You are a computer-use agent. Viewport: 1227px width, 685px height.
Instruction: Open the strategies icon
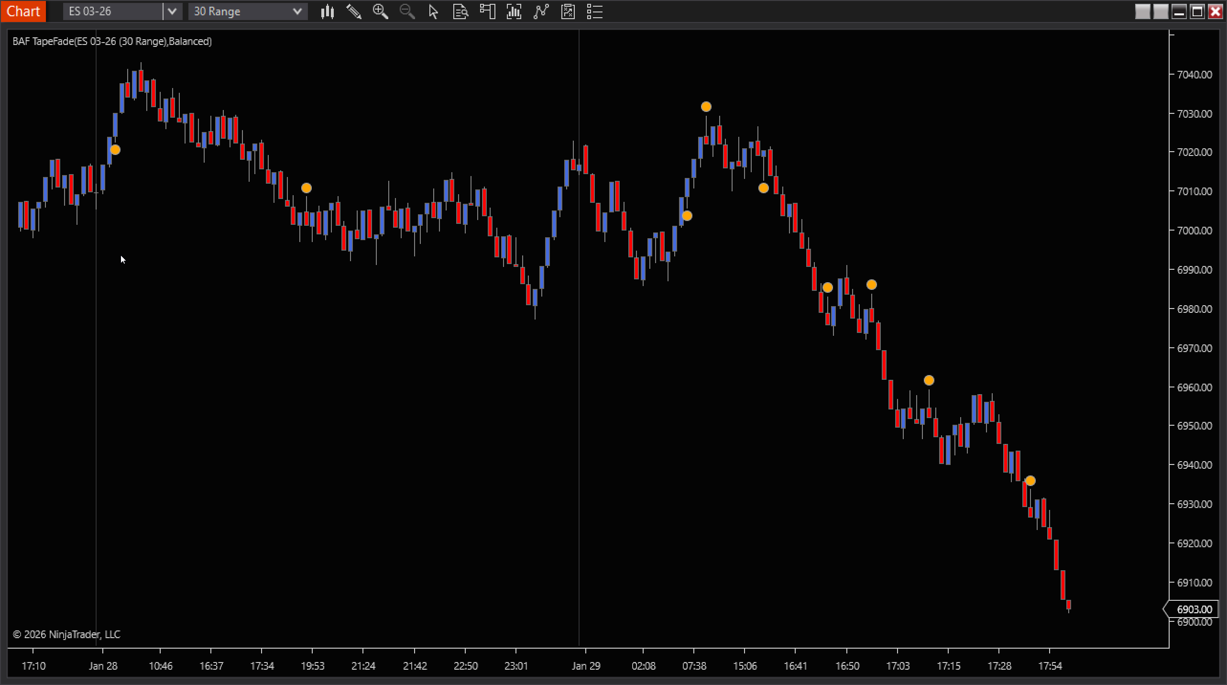click(568, 11)
